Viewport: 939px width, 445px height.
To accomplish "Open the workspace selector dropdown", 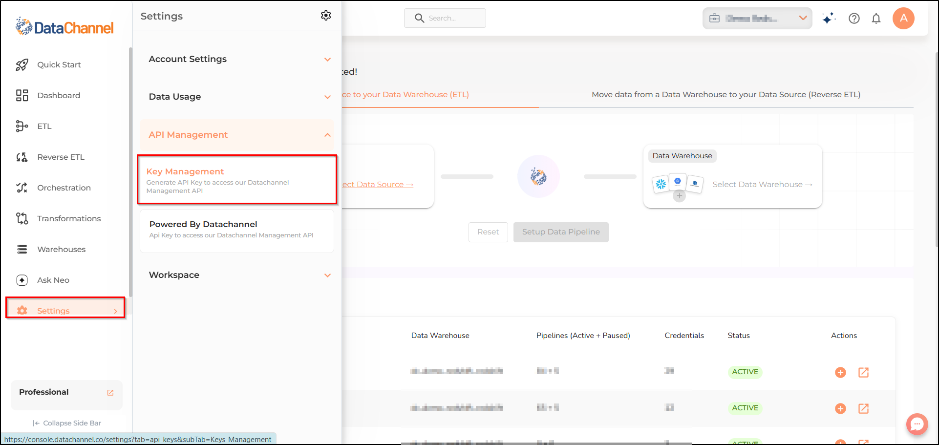I will tap(757, 19).
